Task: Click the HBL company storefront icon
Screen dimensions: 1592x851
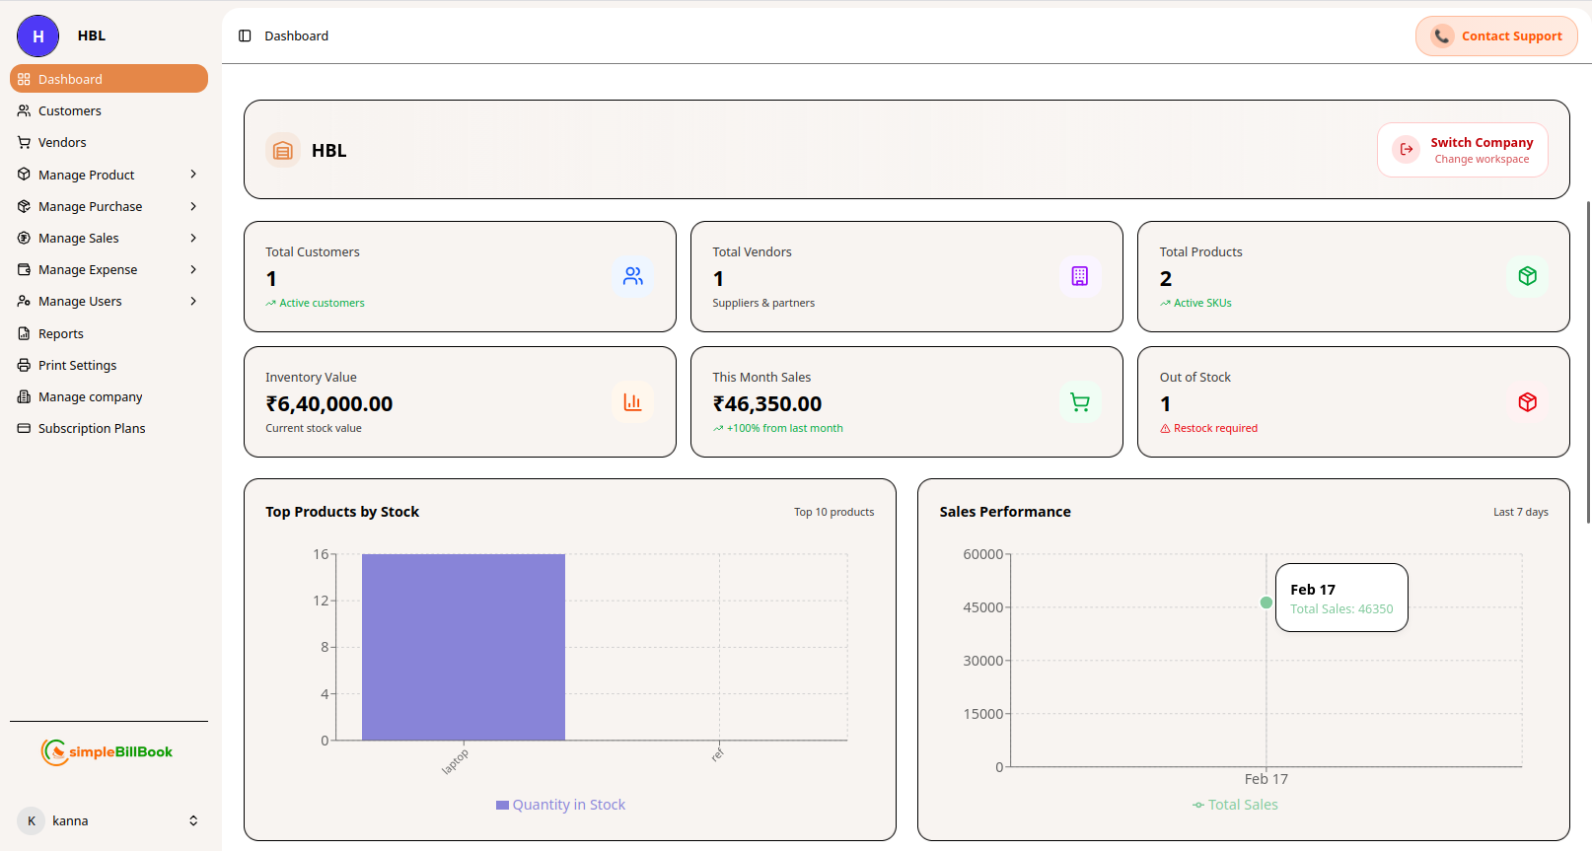Action: (x=283, y=151)
